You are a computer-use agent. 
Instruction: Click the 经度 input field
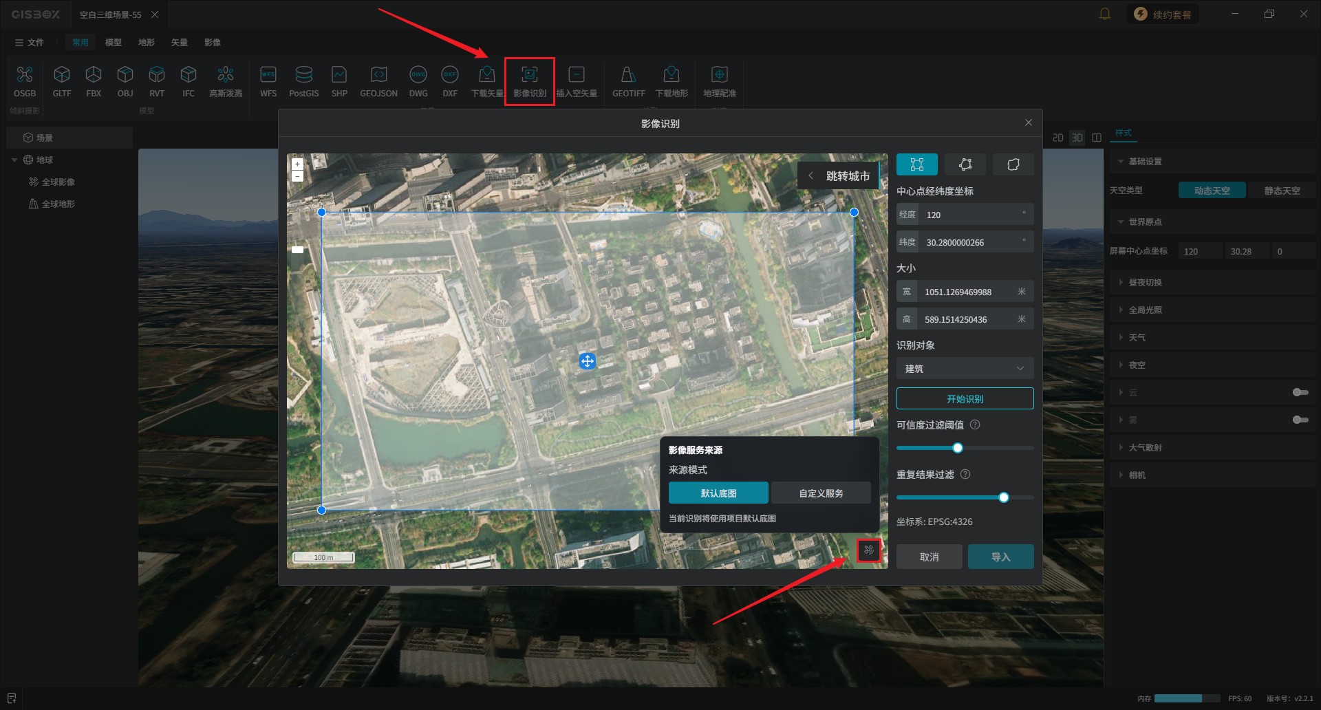pos(965,215)
